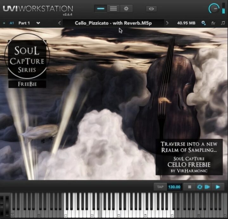Open the arpeggiator music note panel
This screenshot has height=219, width=228.
click(x=223, y=23)
